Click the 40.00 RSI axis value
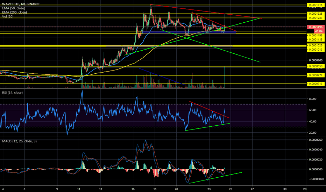The width and height of the screenshot is (326, 192). tap(313, 121)
